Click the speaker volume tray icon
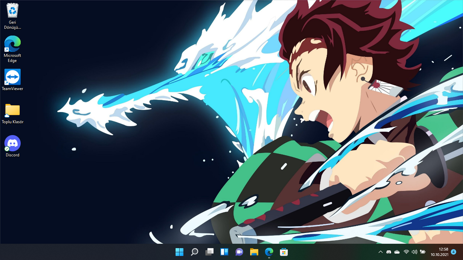The height and width of the screenshot is (260, 463). tap(414, 252)
